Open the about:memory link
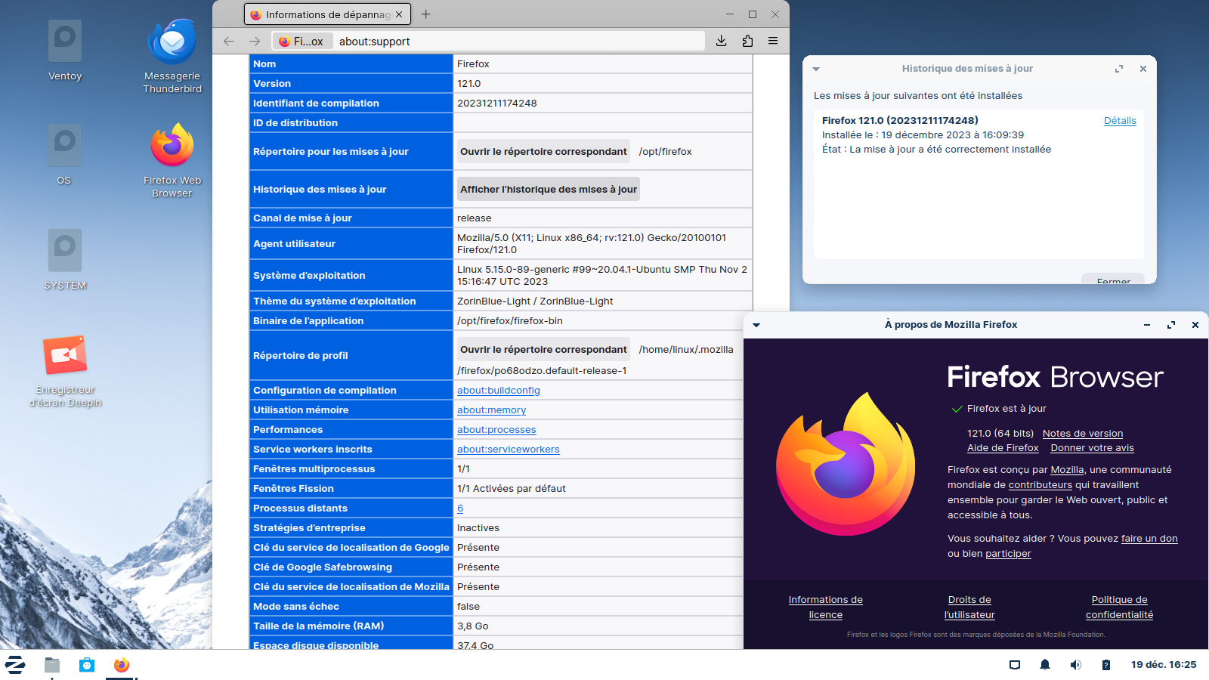The width and height of the screenshot is (1209, 680). pyautogui.click(x=491, y=410)
